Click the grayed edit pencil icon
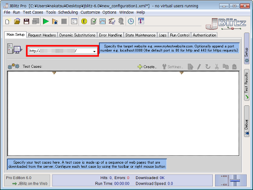This screenshot has height=190, width=253. point(199,66)
